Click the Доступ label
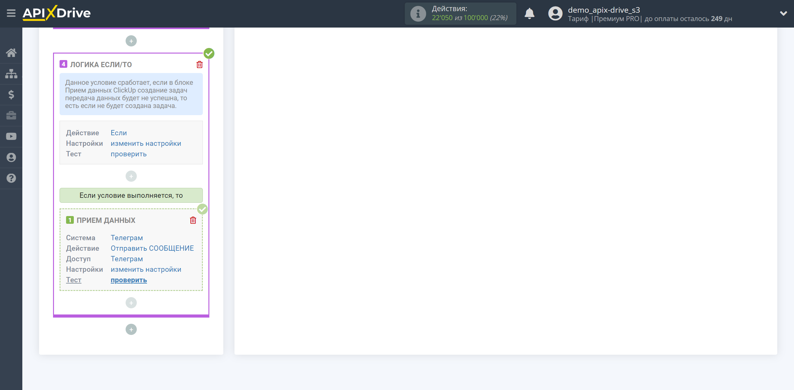Screen dimensions: 794x390 click(78, 259)
